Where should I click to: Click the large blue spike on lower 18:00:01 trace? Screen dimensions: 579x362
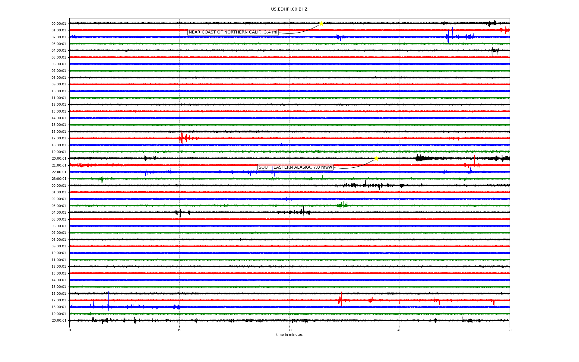coord(108,297)
